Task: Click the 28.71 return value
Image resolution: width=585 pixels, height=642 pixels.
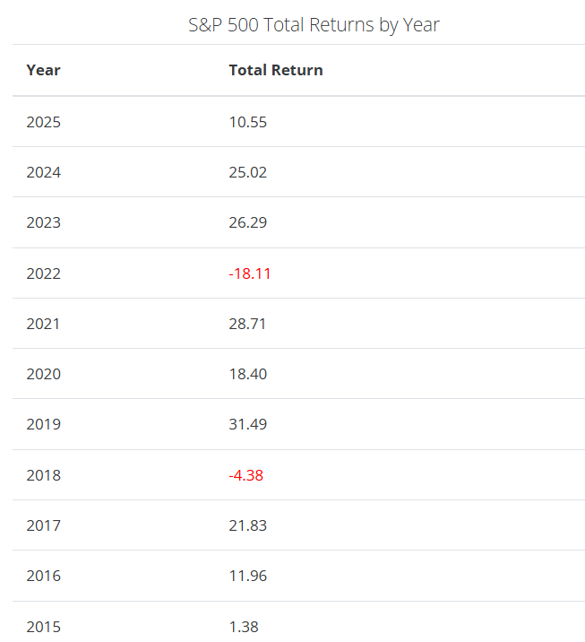Action: coord(247,324)
